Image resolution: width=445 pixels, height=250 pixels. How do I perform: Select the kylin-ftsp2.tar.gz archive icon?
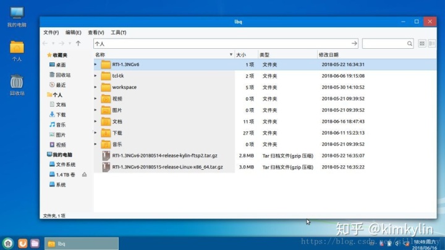[x=106, y=156]
